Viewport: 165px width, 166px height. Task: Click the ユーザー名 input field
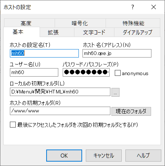[34, 72]
